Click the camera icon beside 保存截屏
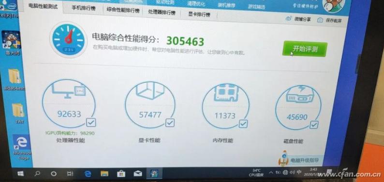The height and width of the screenshot is (182, 384). (x=320, y=20)
